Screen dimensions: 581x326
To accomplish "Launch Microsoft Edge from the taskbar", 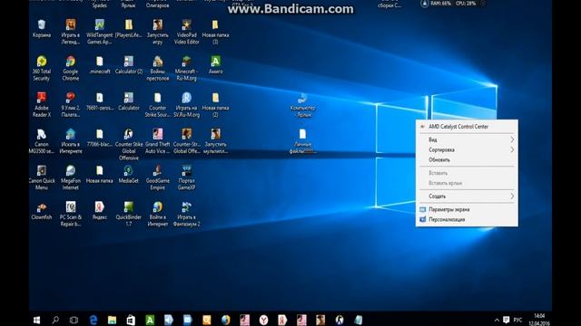I will pos(93,320).
